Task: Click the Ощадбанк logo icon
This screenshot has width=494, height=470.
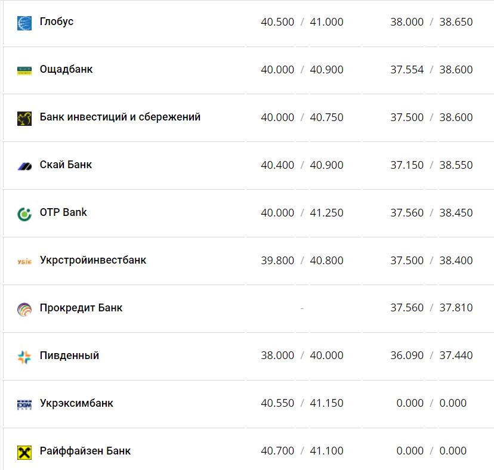Action: tap(24, 70)
